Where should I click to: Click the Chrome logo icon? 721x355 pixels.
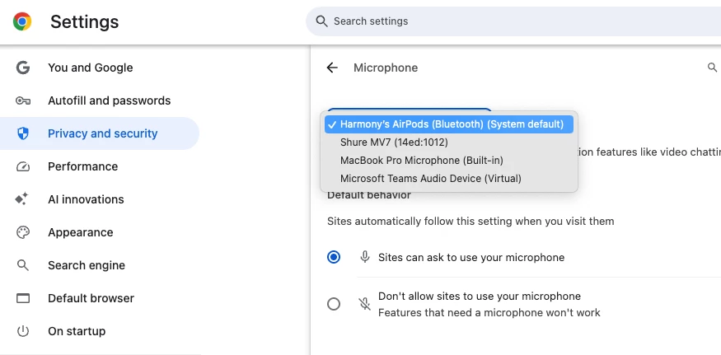coord(22,21)
